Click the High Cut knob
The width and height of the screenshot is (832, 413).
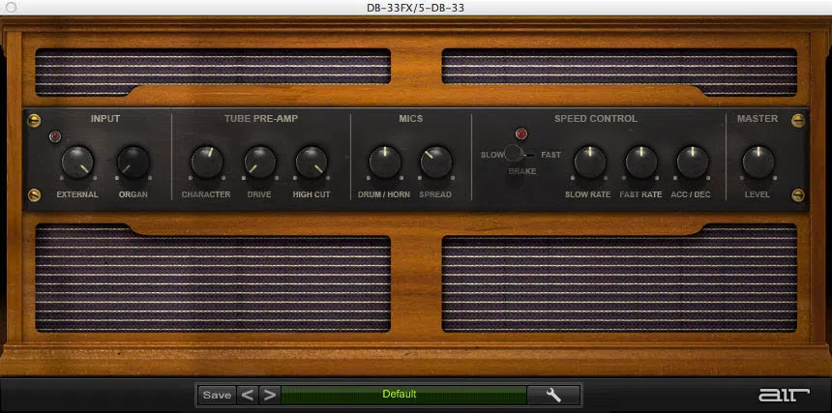click(x=311, y=162)
